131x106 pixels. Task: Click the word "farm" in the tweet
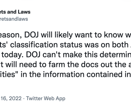point(57,64)
